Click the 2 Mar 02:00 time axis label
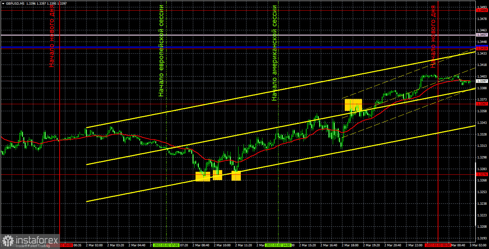Viewport: 489px width, 249px height. 95,245
